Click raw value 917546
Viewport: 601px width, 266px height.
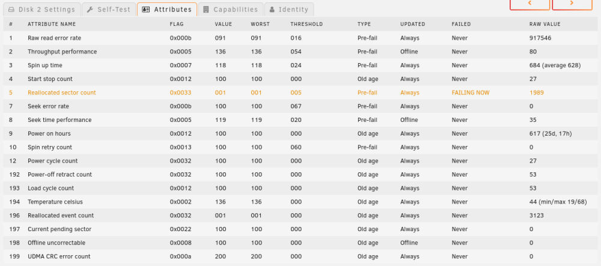tap(540, 38)
